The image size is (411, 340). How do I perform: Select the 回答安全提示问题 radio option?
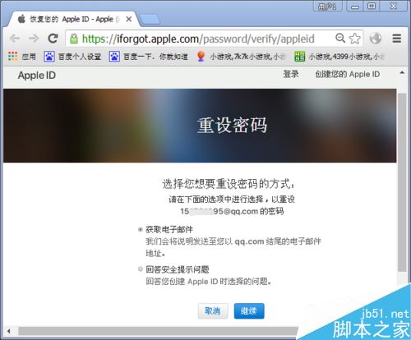point(141,269)
